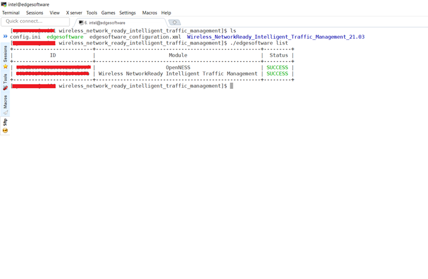Click the application icon in title bar
Viewport: 428px width, 279px height.
pyautogui.click(x=4, y=5)
